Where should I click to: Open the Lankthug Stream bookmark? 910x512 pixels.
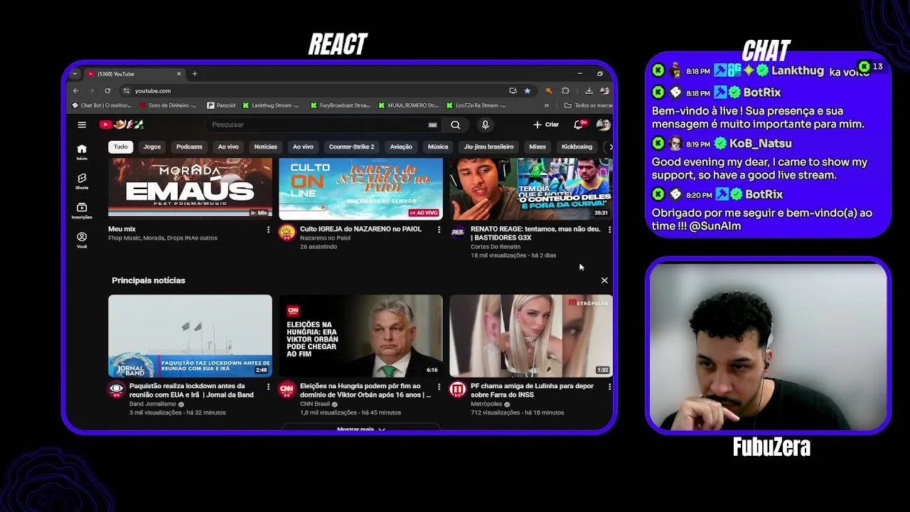pos(272,105)
